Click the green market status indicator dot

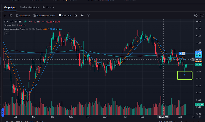pyautogui.click(x=25, y=22)
